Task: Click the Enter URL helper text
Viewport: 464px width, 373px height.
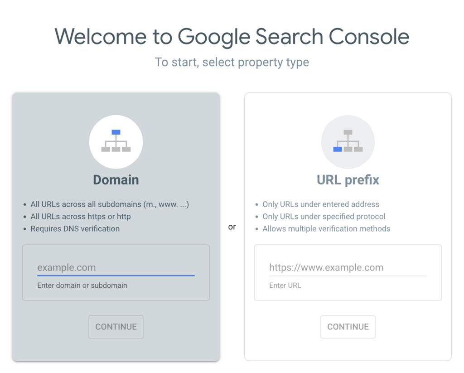Action: pyautogui.click(x=285, y=285)
